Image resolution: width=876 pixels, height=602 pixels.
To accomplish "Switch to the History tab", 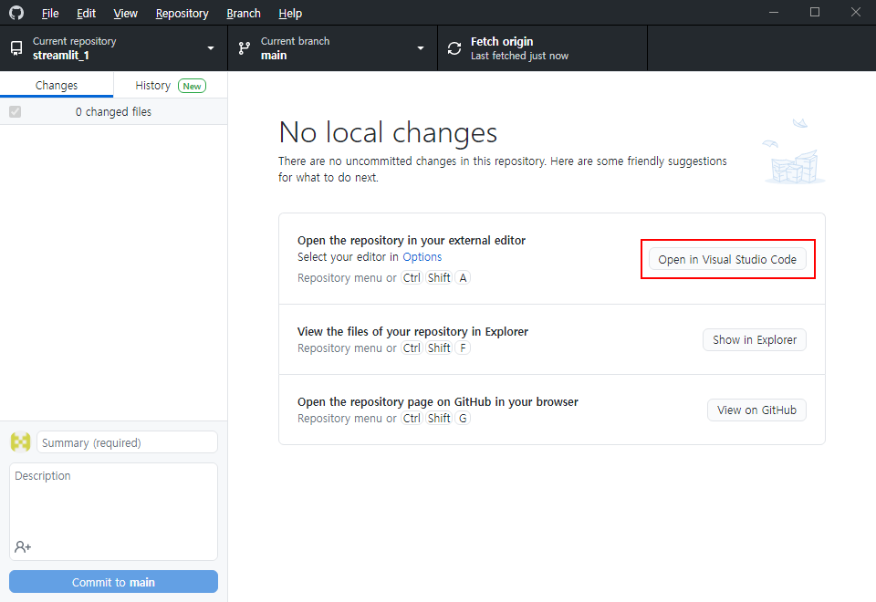I will click(x=171, y=85).
